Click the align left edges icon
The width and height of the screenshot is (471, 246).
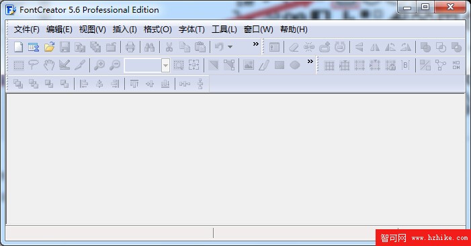[84, 84]
